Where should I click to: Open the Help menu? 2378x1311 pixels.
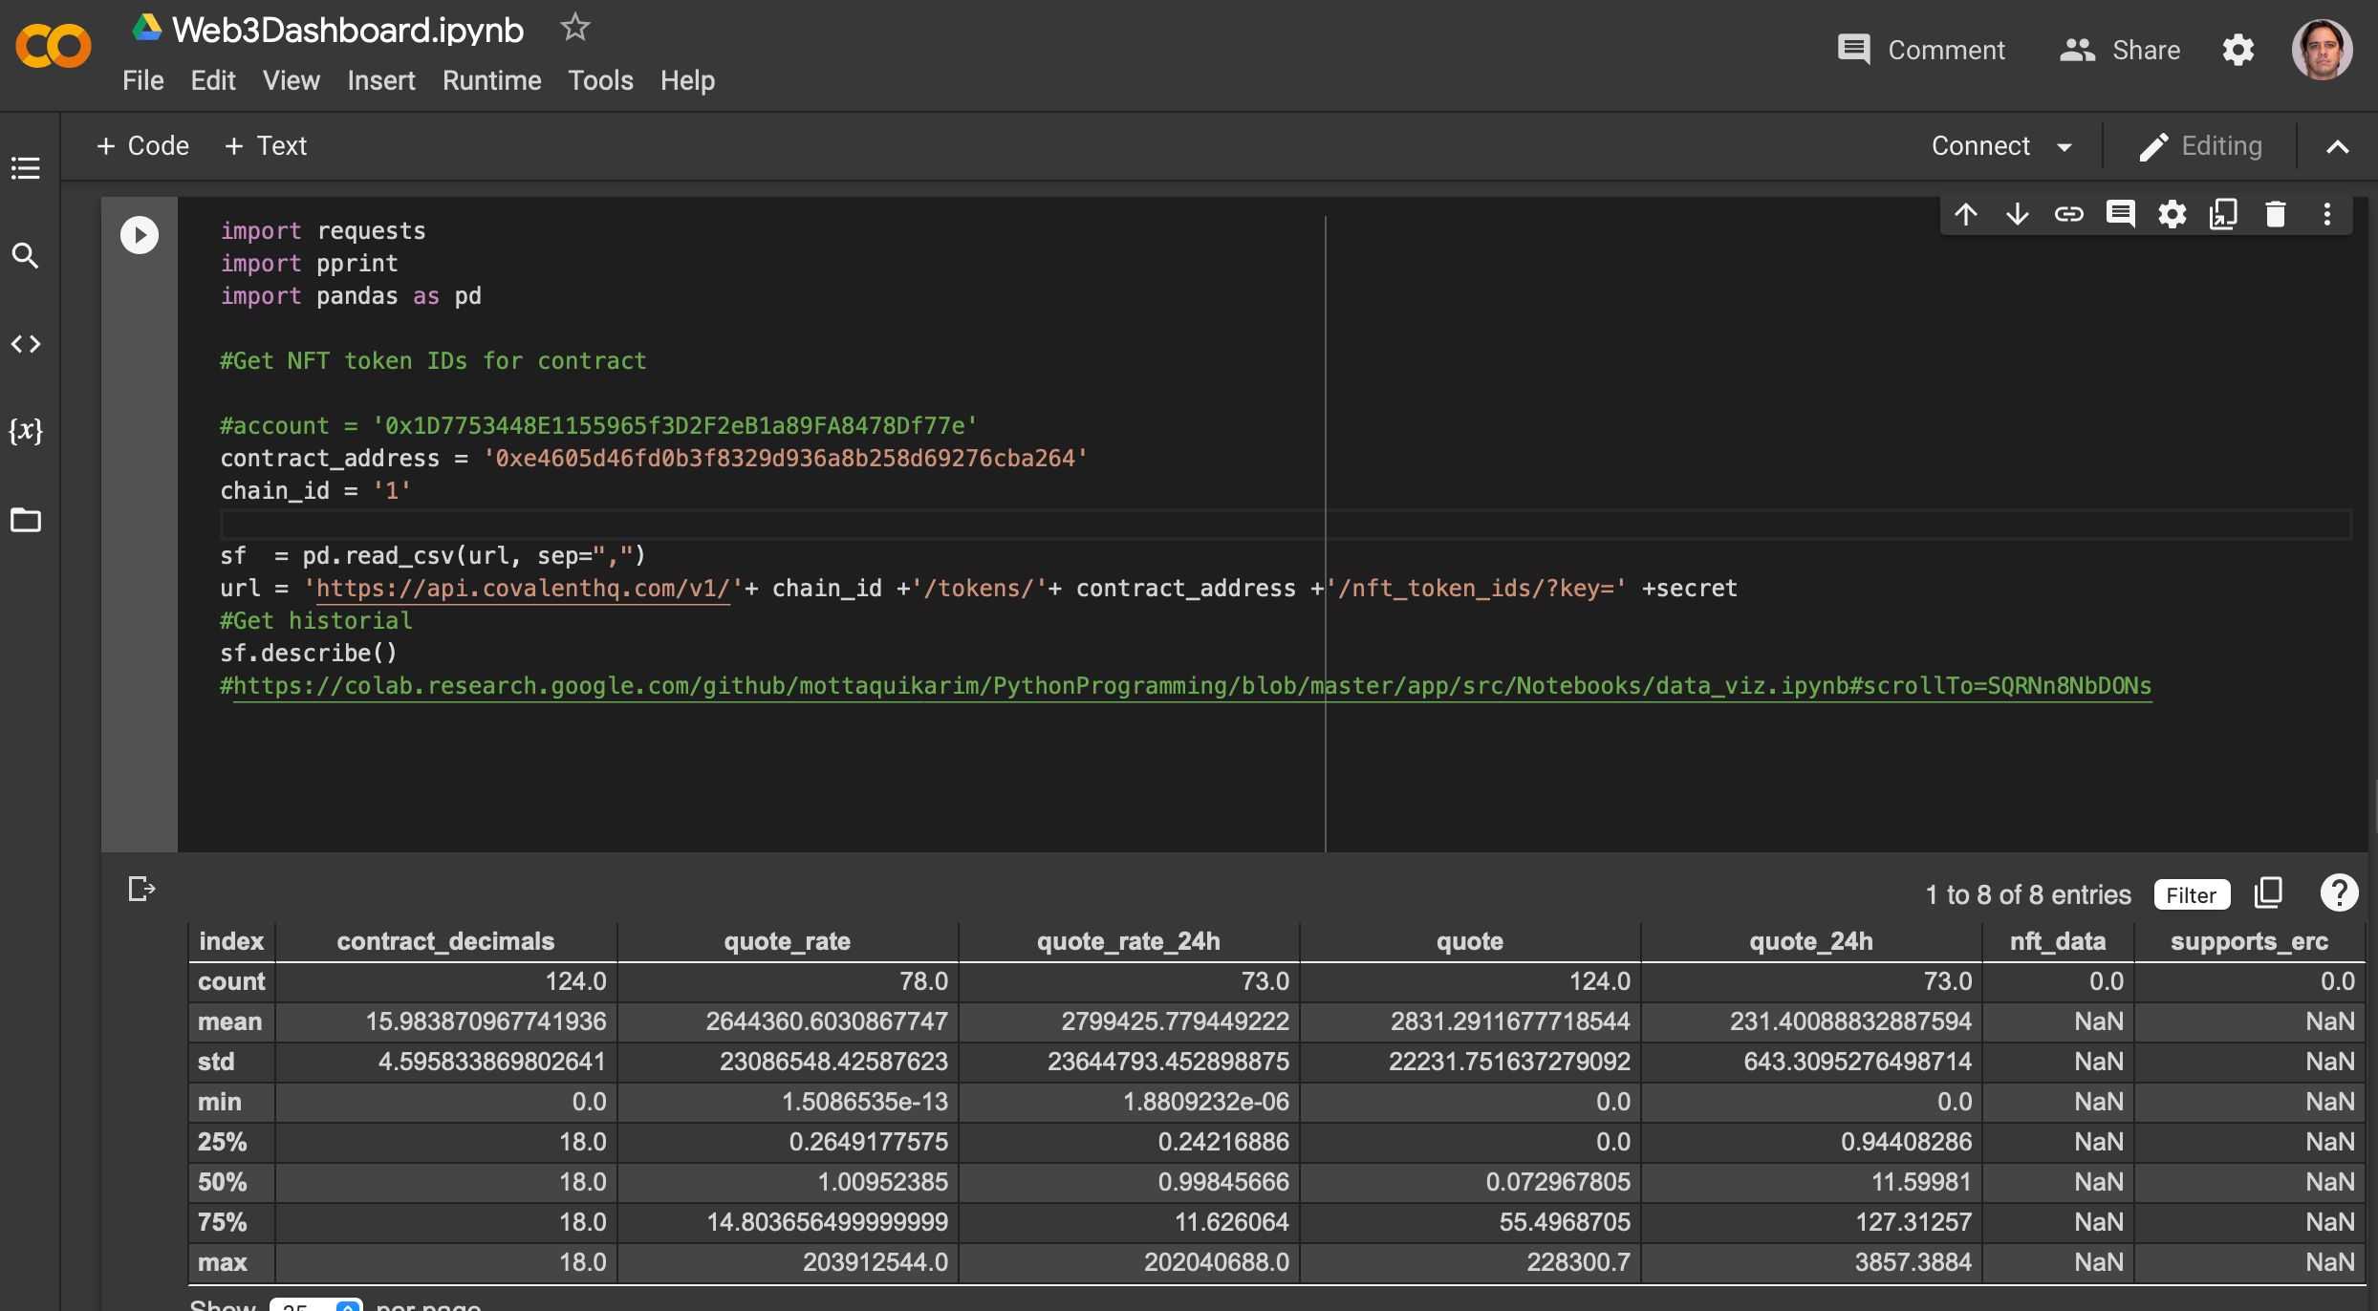pyautogui.click(x=688, y=80)
